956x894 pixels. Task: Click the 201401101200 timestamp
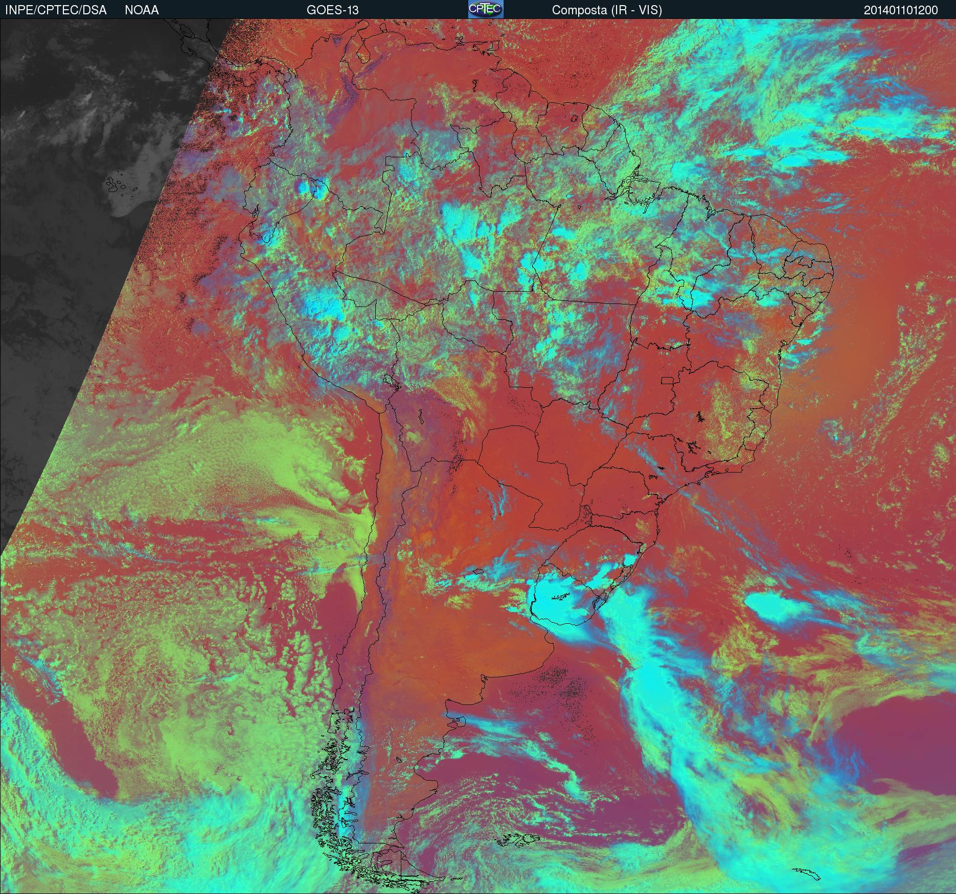pos(901,10)
